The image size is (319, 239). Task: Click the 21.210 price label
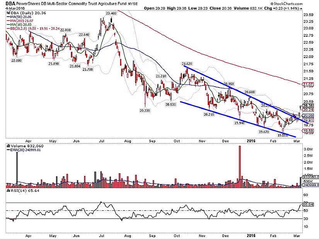(161, 76)
